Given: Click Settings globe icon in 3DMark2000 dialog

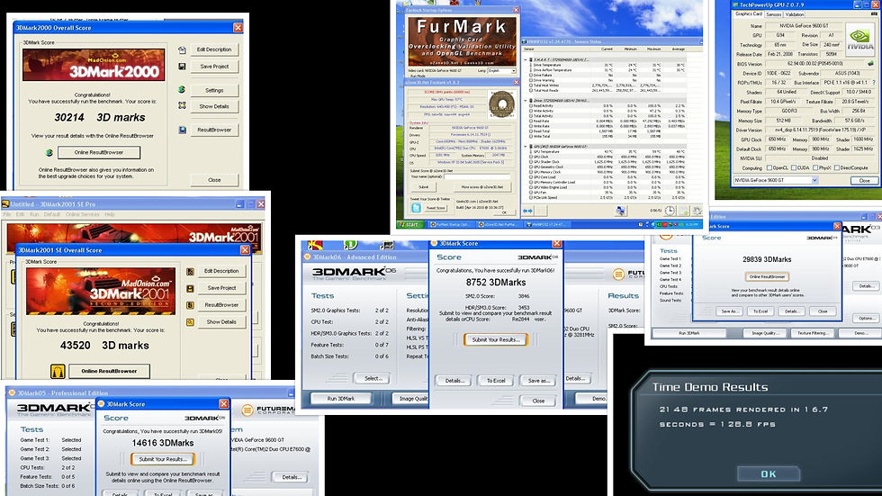Looking at the screenshot, I should tap(182, 89).
